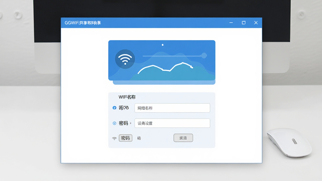The width and height of the screenshot is (322, 181).
Task: Click the round WiFi signal icon in banner
Action: pos(125,59)
